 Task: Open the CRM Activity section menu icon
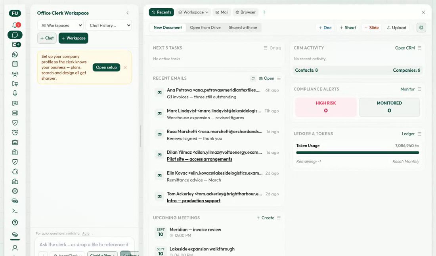(420, 48)
